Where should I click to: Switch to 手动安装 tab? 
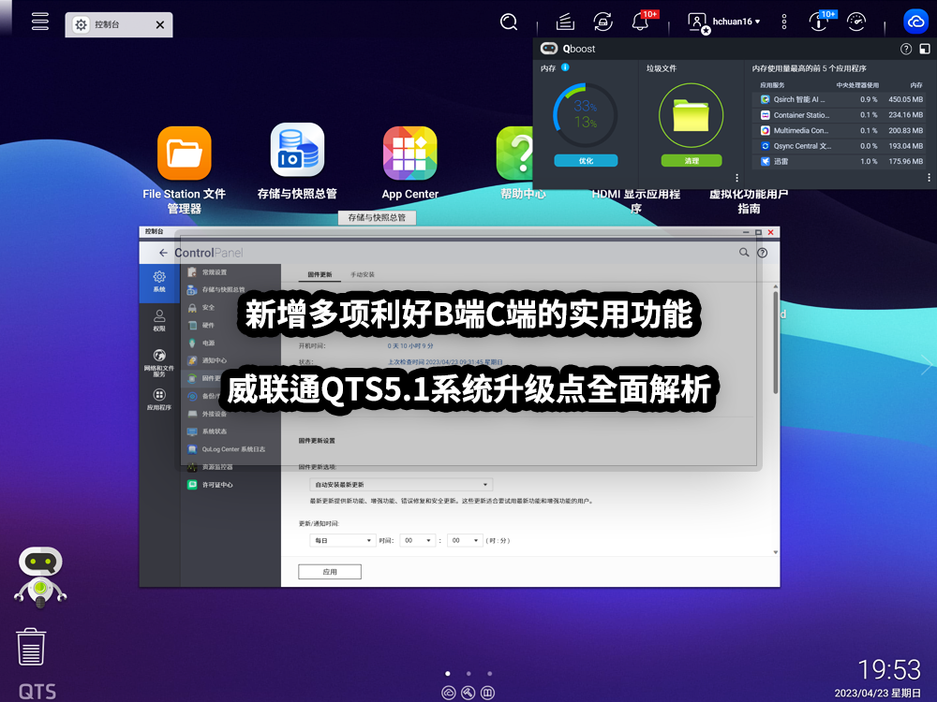click(362, 274)
